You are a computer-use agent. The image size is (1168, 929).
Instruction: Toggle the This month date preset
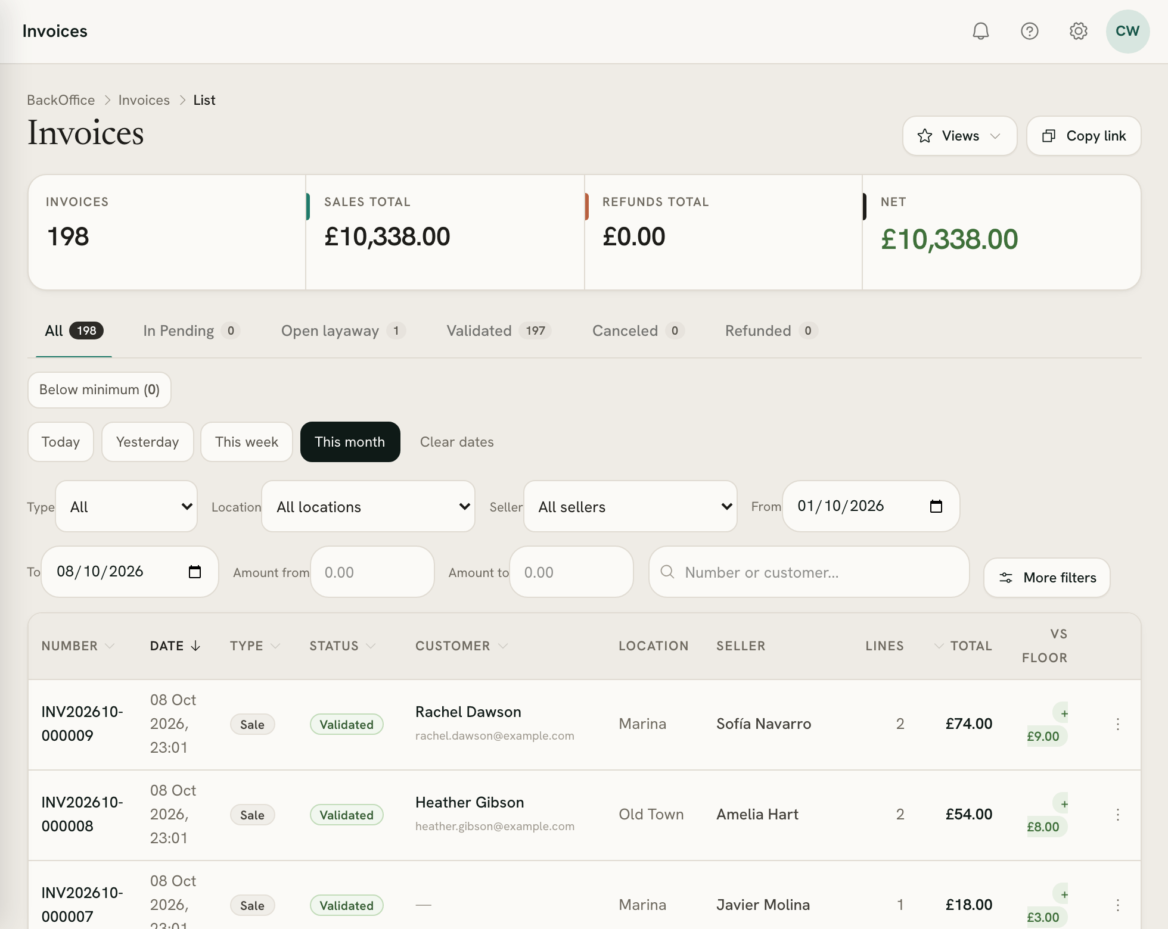350,442
